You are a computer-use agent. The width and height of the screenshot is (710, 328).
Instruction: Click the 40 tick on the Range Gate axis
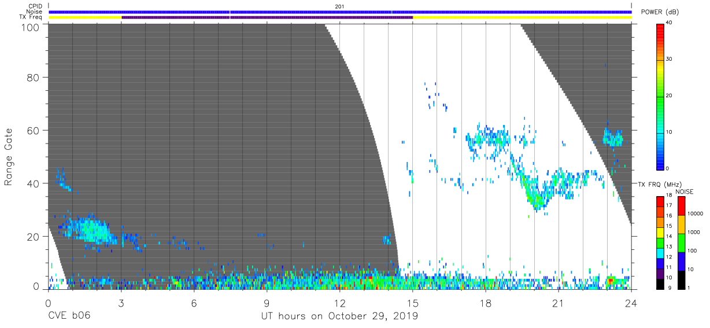click(x=34, y=183)
